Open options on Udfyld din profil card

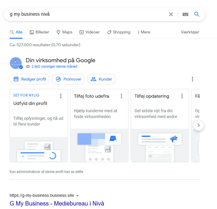[61, 96]
